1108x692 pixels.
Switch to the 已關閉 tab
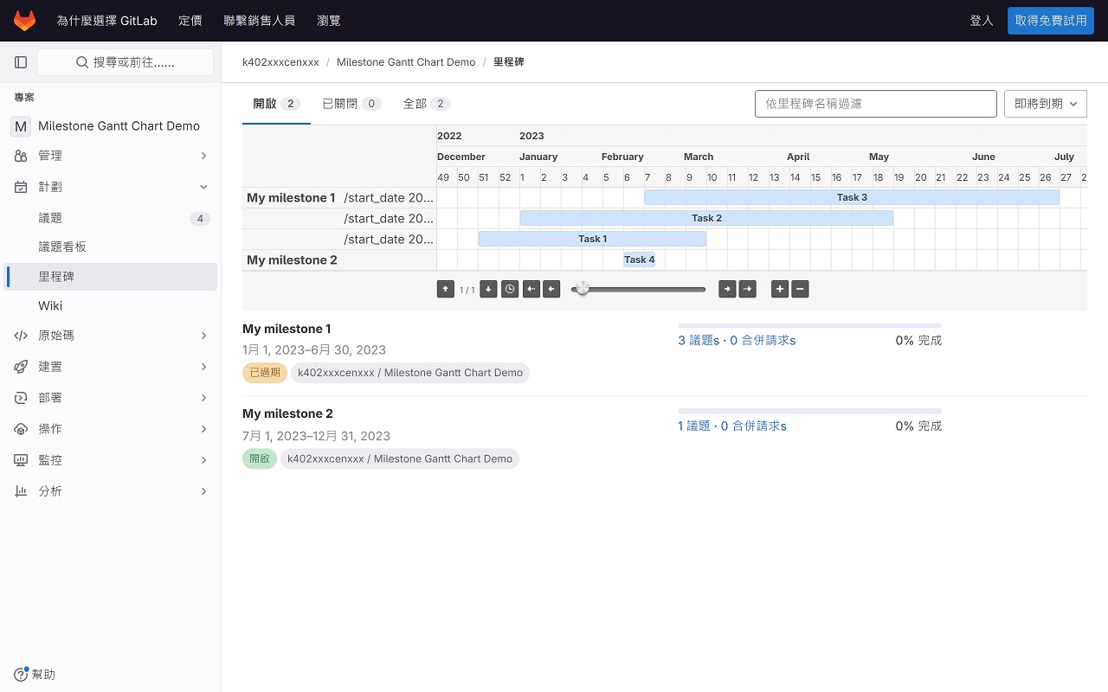pos(351,104)
